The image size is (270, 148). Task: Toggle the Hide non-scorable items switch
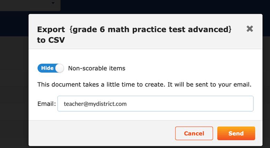51,68
